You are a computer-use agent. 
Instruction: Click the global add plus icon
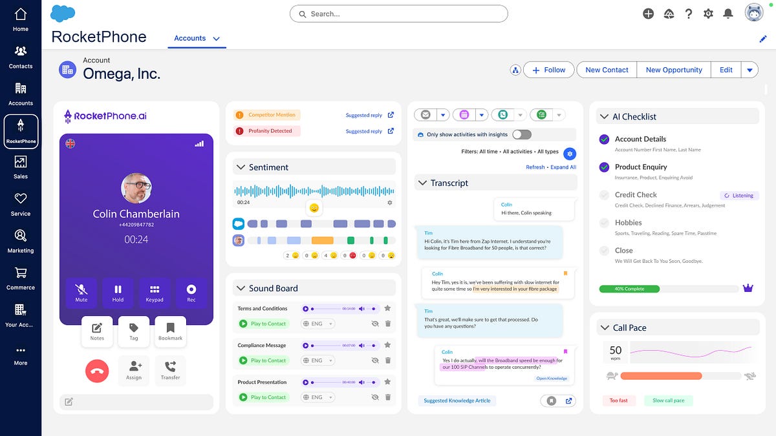(x=648, y=14)
